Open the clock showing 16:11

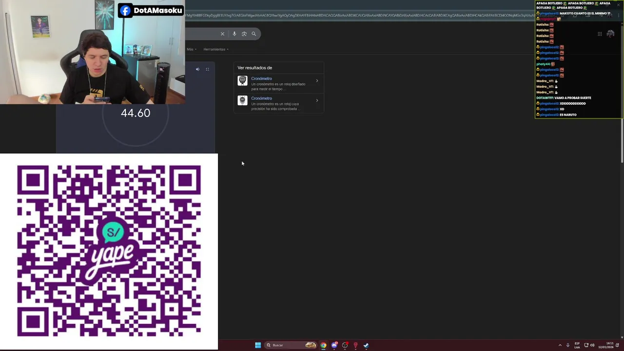(606, 345)
